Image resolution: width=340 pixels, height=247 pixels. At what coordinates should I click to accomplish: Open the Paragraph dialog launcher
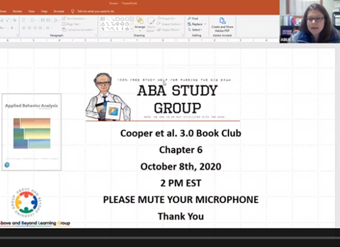click(96, 36)
